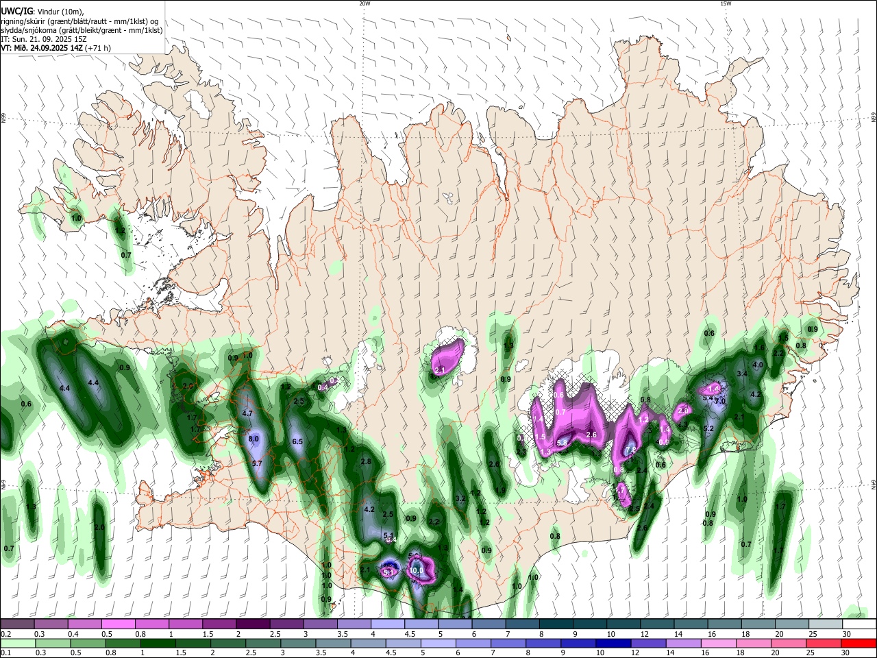The height and width of the screenshot is (658, 877).
Task: Click the '1.6' value in east Iceland
Action: pos(758,348)
